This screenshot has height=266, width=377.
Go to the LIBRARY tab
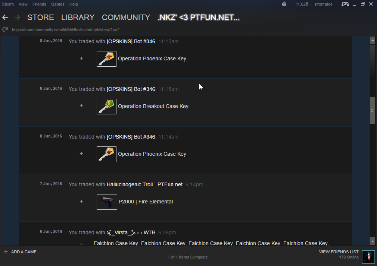click(78, 18)
